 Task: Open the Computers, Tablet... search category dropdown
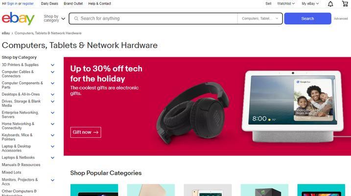point(260,19)
